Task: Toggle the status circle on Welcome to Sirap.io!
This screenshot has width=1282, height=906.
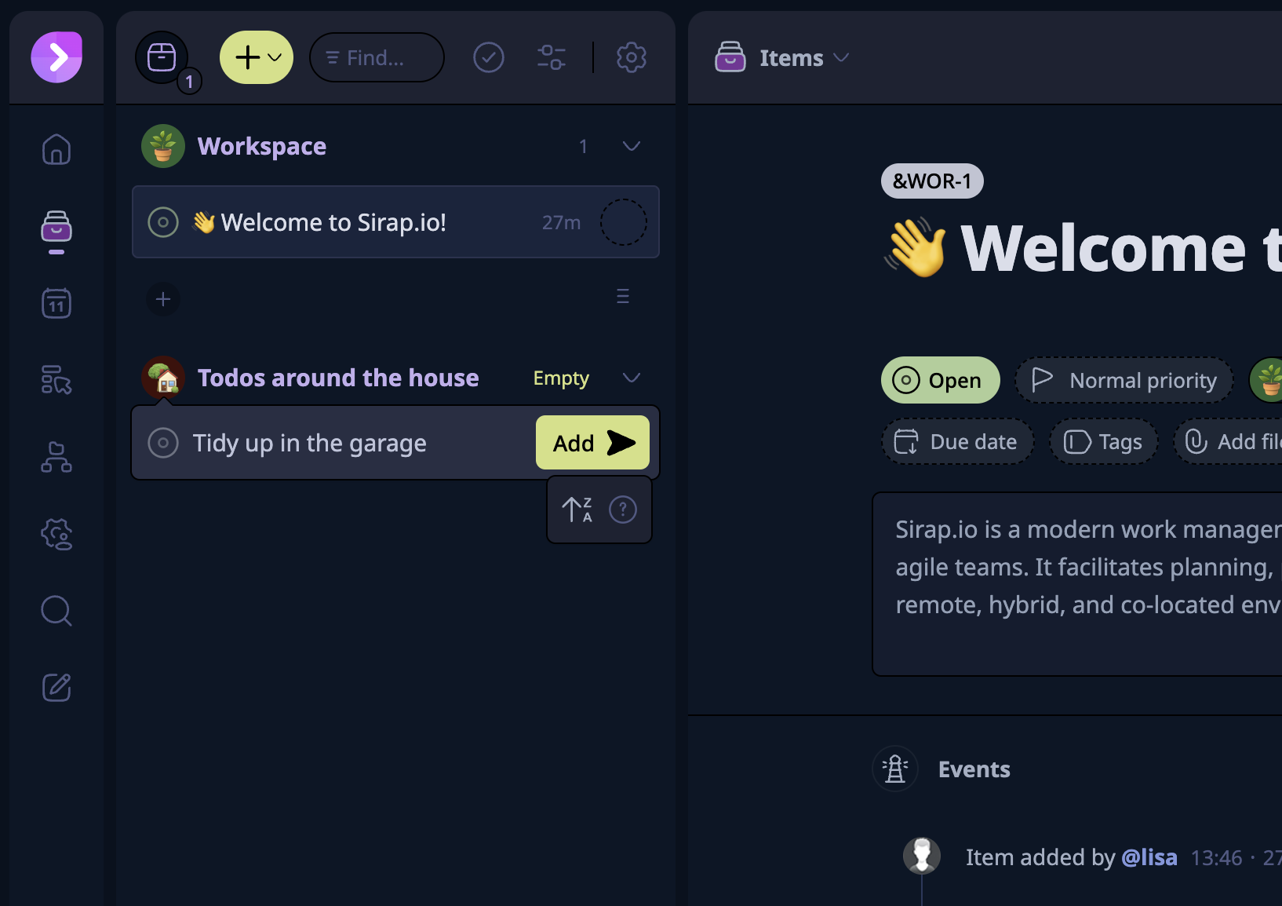Action: pos(162,222)
